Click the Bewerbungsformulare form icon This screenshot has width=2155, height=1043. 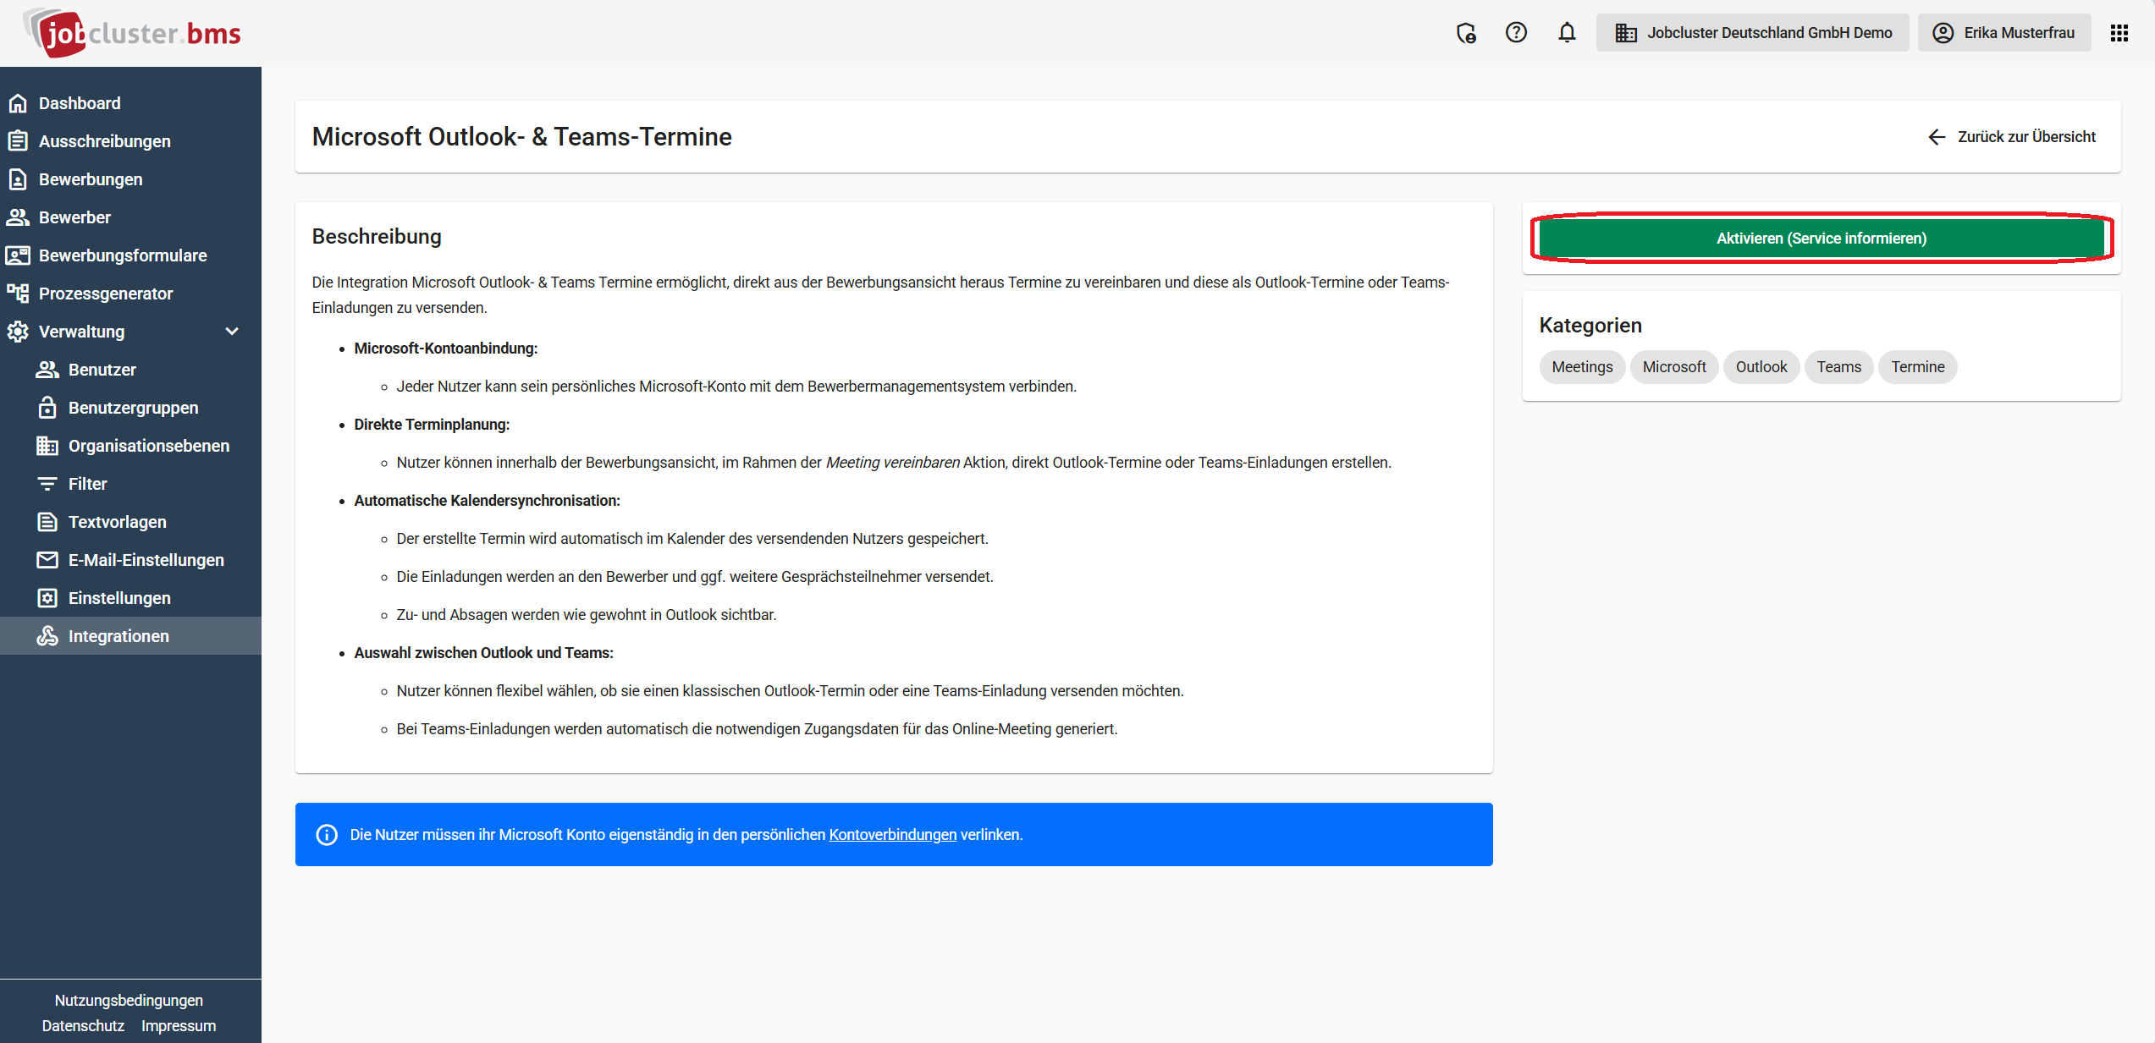(x=18, y=255)
